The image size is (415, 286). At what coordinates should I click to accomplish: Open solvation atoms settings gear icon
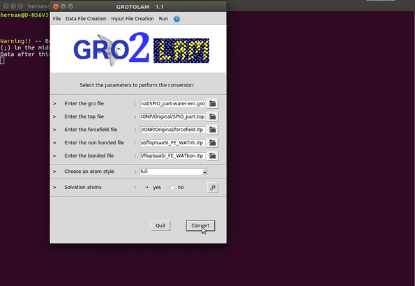(213, 188)
